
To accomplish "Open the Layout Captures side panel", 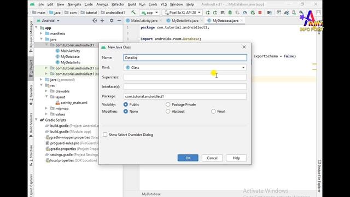I will click(x=31, y=185).
